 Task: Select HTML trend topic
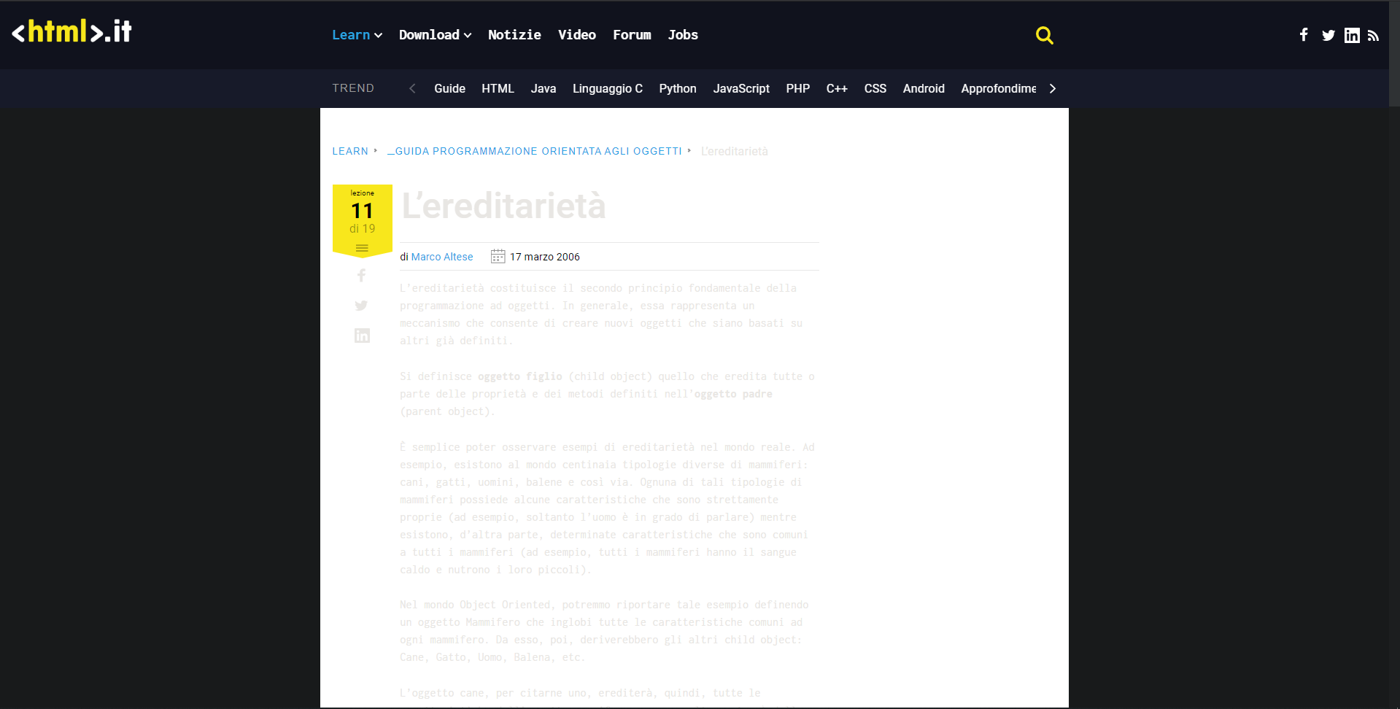pos(498,88)
